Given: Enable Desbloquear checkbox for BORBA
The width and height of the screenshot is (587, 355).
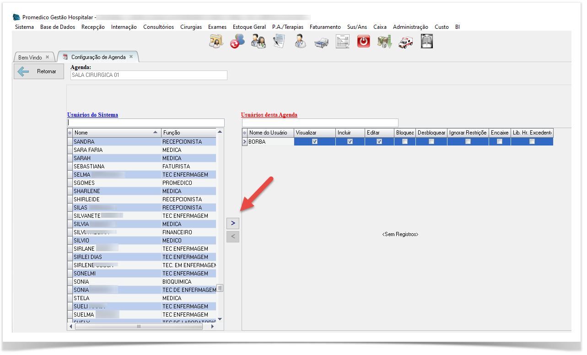Looking at the screenshot, I should tap(431, 142).
